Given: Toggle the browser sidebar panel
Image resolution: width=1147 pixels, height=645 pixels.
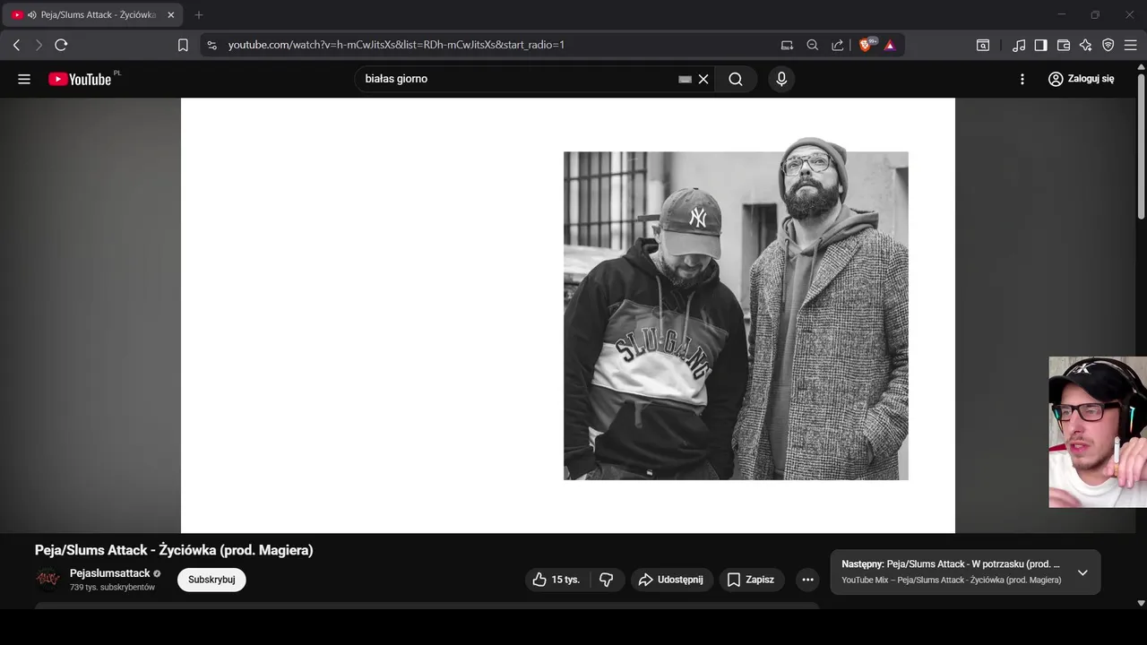Looking at the screenshot, I should [1040, 45].
